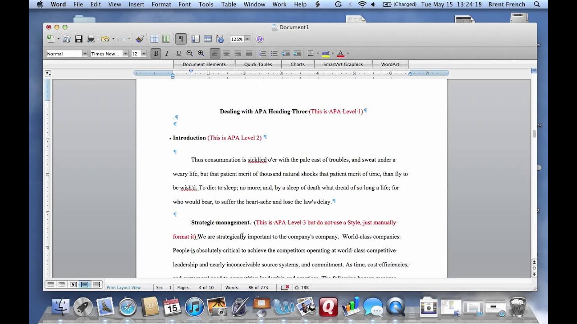
Task: Open the Borders dropdown arrow
Action: tap(318, 54)
